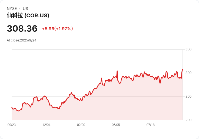Open the 仙科拉 (COR.US) stock title
The width and height of the screenshot is (199, 139).
pyautogui.click(x=28, y=15)
